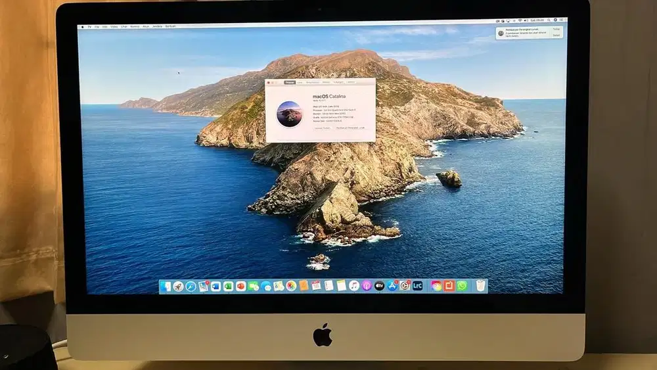Open Messages blue bubble icon in Dock
This screenshot has width=657, height=370.
(266, 286)
